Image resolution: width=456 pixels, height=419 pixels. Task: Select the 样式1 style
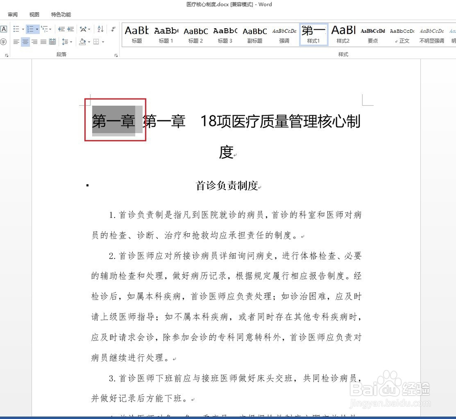pos(314,35)
